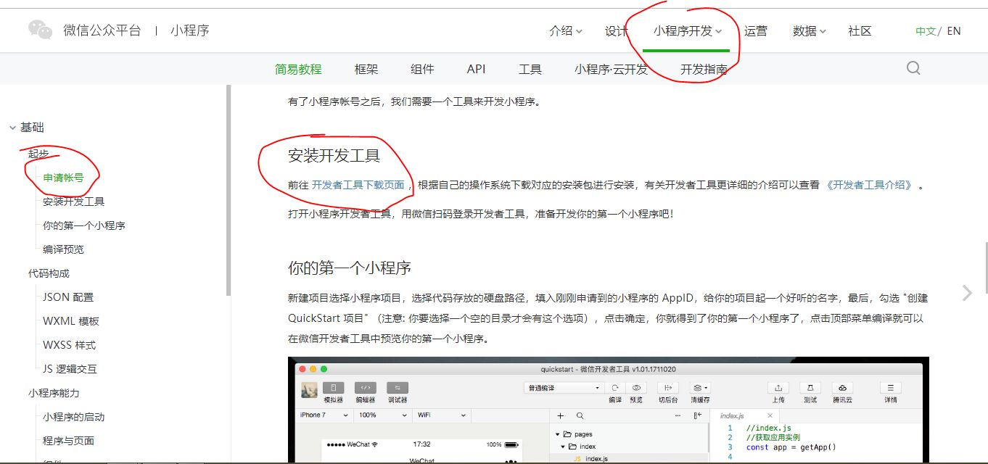The image size is (988, 464).
Task: Click the WeChat logo icon
Action: (41, 30)
